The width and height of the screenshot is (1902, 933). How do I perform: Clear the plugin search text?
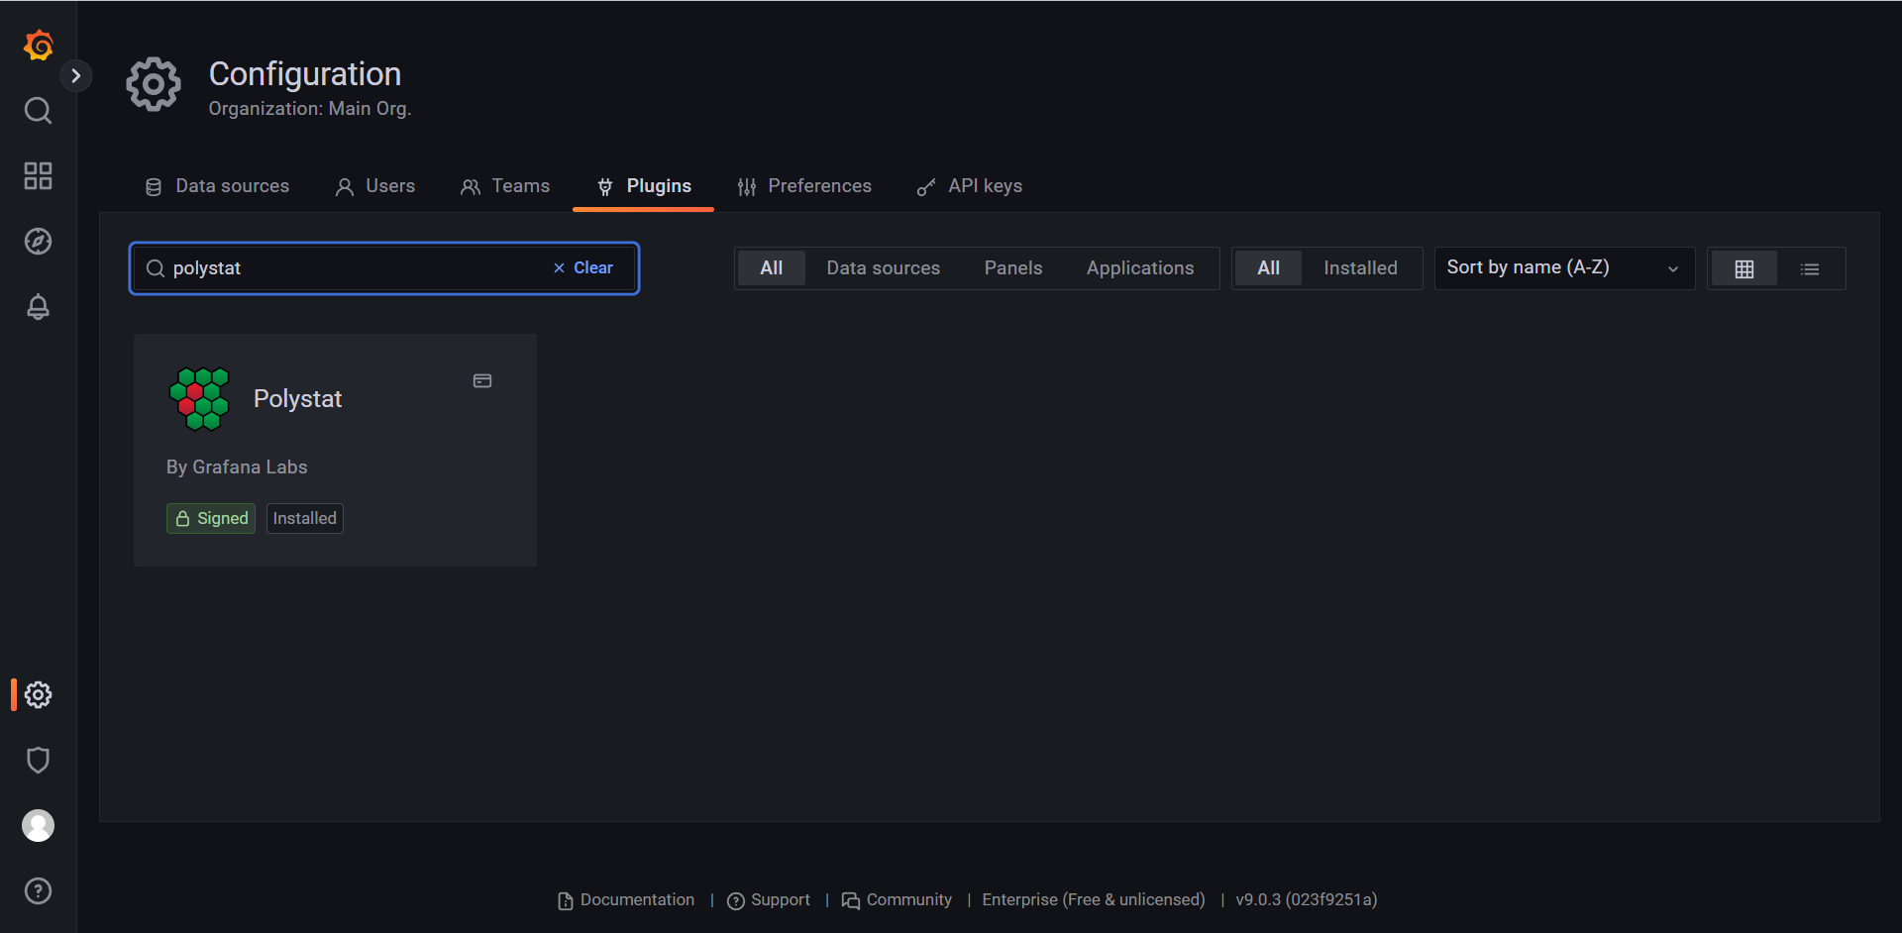tap(583, 268)
